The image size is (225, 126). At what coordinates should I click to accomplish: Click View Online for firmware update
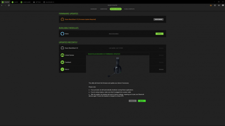click(x=158, y=19)
